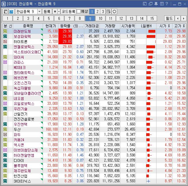Click the black square stop button

[55, 12]
